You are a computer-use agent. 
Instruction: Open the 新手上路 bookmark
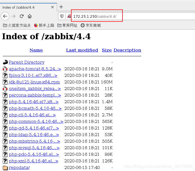(x=44, y=26)
